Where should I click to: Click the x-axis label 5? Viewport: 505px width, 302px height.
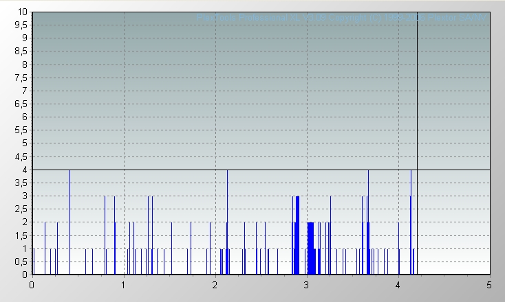tap(489, 284)
